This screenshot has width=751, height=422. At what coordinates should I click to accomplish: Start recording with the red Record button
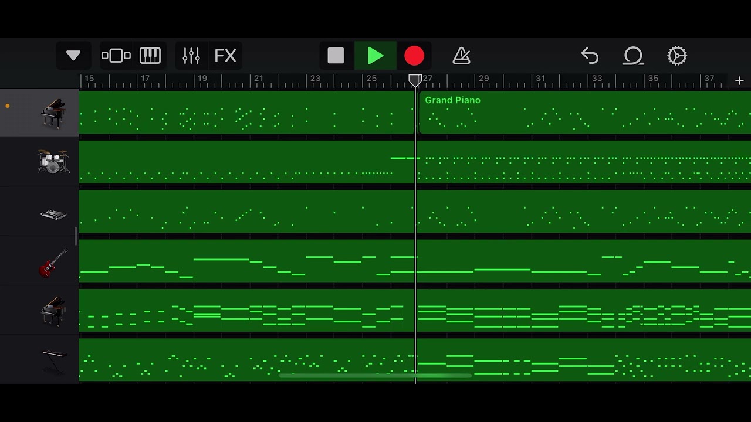(x=414, y=56)
